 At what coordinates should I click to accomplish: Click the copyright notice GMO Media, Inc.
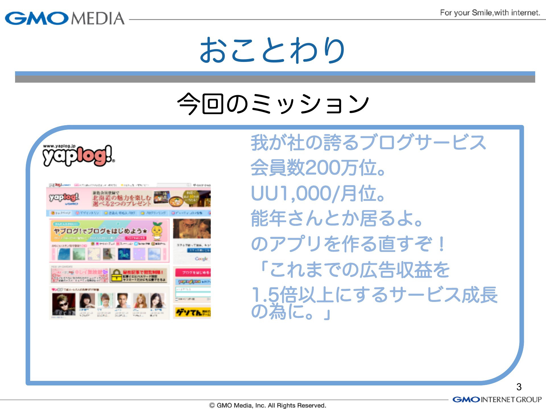point(268,405)
